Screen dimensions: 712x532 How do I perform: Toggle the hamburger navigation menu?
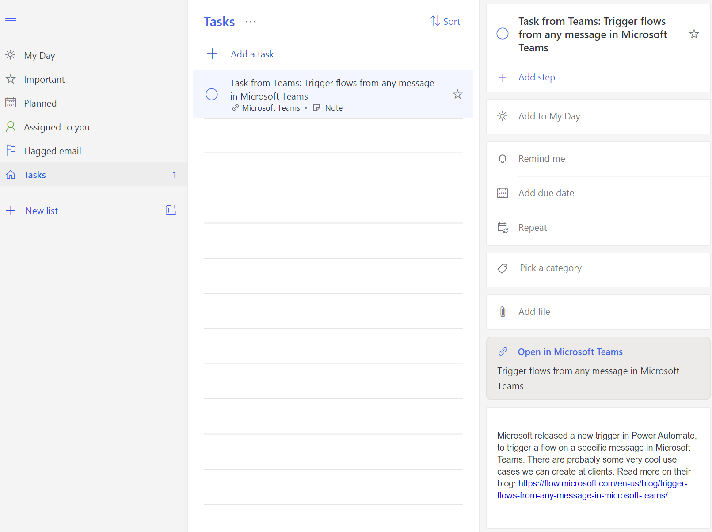click(x=11, y=21)
